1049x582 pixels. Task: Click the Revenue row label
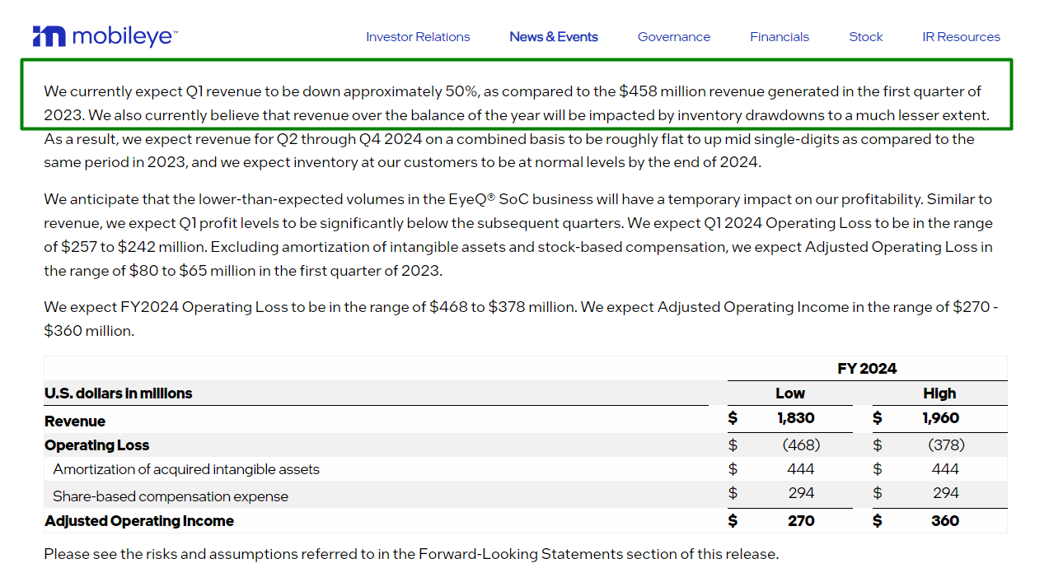pyautogui.click(x=75, y=421)
